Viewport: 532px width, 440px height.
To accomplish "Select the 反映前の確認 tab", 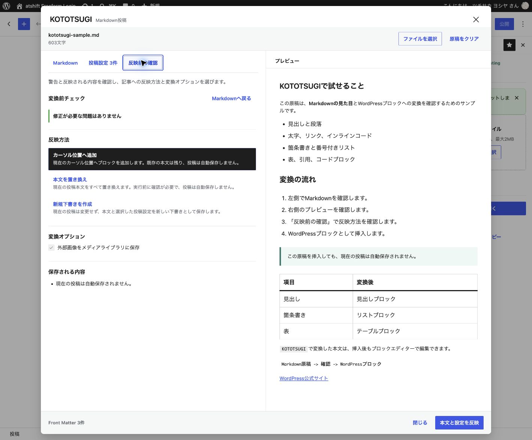I will [143, 63].
